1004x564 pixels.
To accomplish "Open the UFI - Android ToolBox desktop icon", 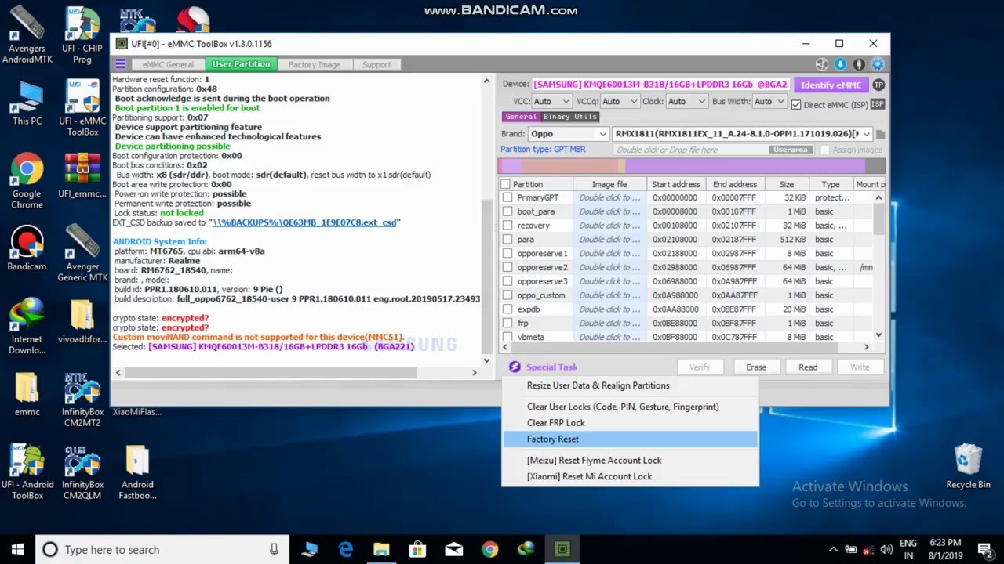I will (x=27, y=473).
